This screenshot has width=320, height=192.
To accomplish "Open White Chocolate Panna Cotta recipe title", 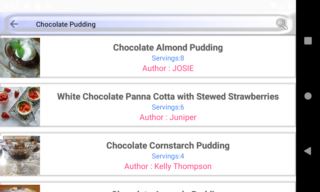I will pyautogui.click(x=168, y=96).
